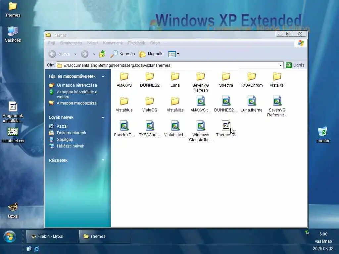
Task: Open the Súgó menu
Action: [x=155, y=43]
